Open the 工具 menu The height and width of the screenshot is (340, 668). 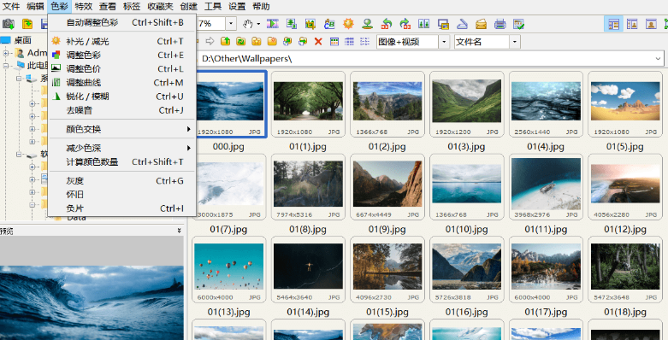(213, 6)
